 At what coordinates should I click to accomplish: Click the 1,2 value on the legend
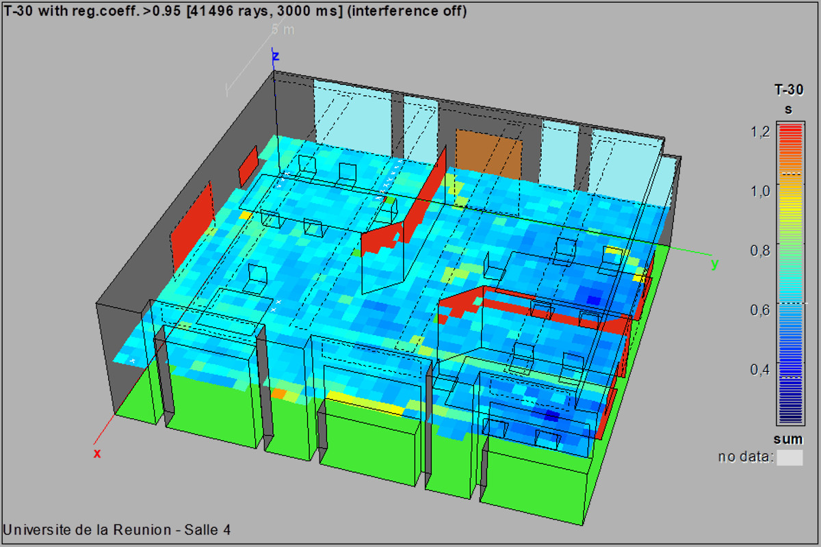pyautogui.click(x=761, y=131)
